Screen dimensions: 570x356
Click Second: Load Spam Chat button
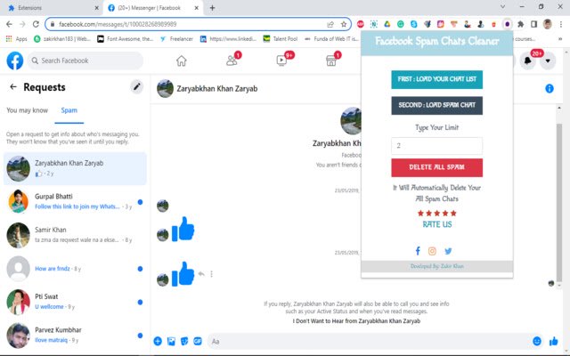[x=437, y=105]
